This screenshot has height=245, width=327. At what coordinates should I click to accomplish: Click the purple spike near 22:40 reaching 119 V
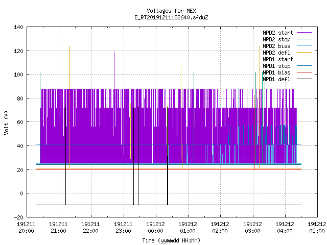(x=114, y=70)
